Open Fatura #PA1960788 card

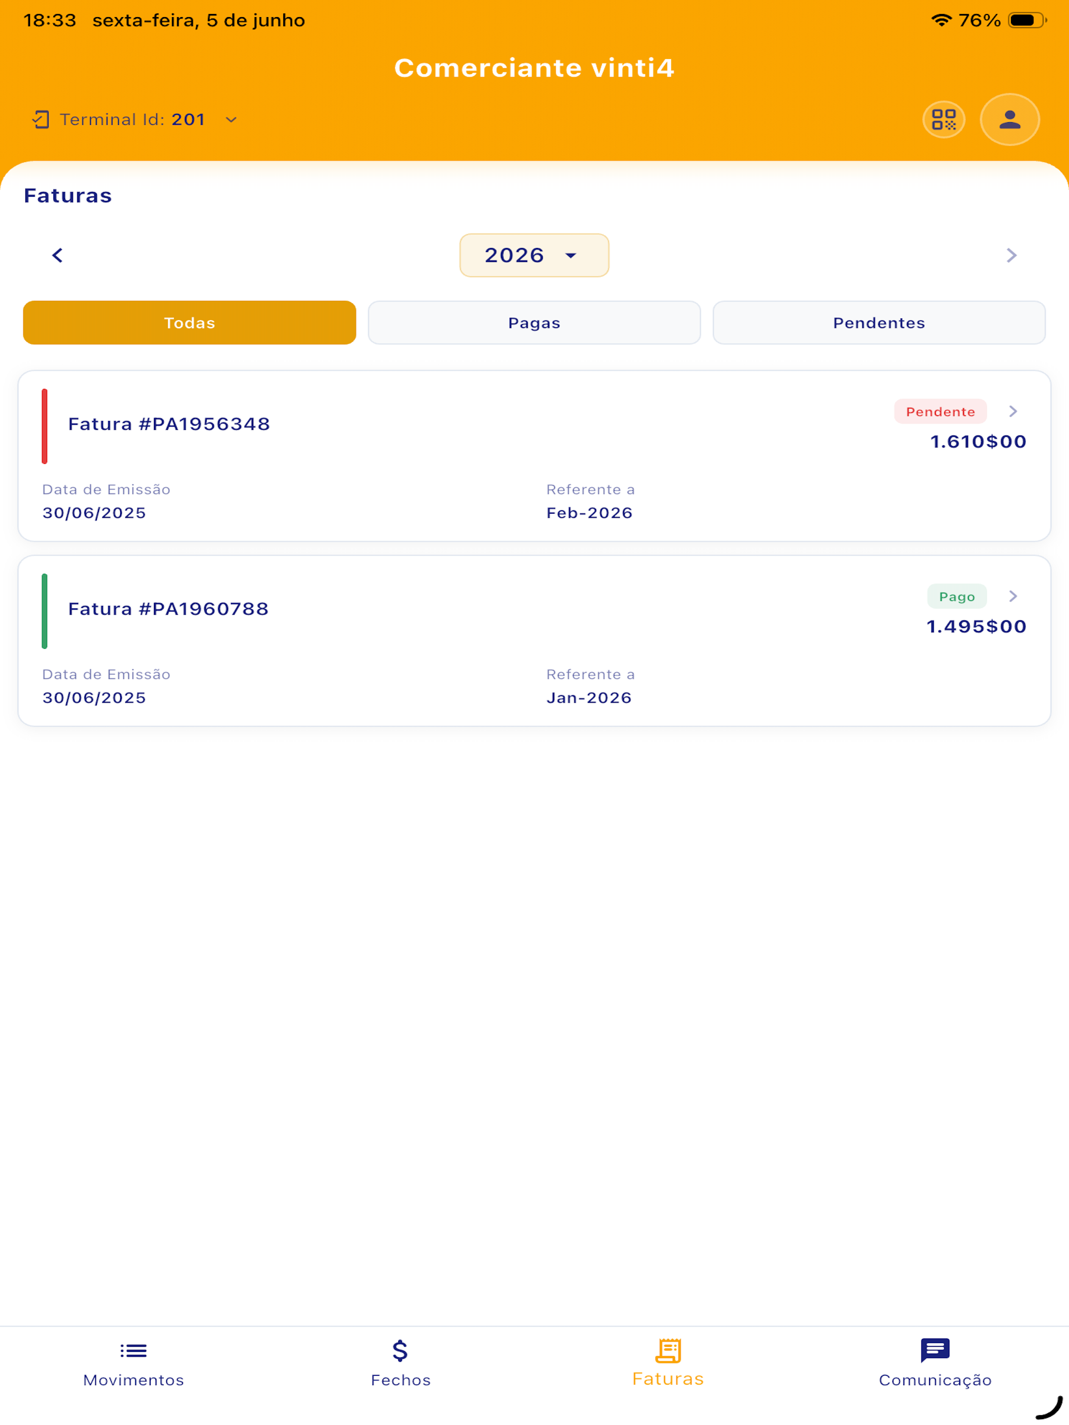coord(534,641)
